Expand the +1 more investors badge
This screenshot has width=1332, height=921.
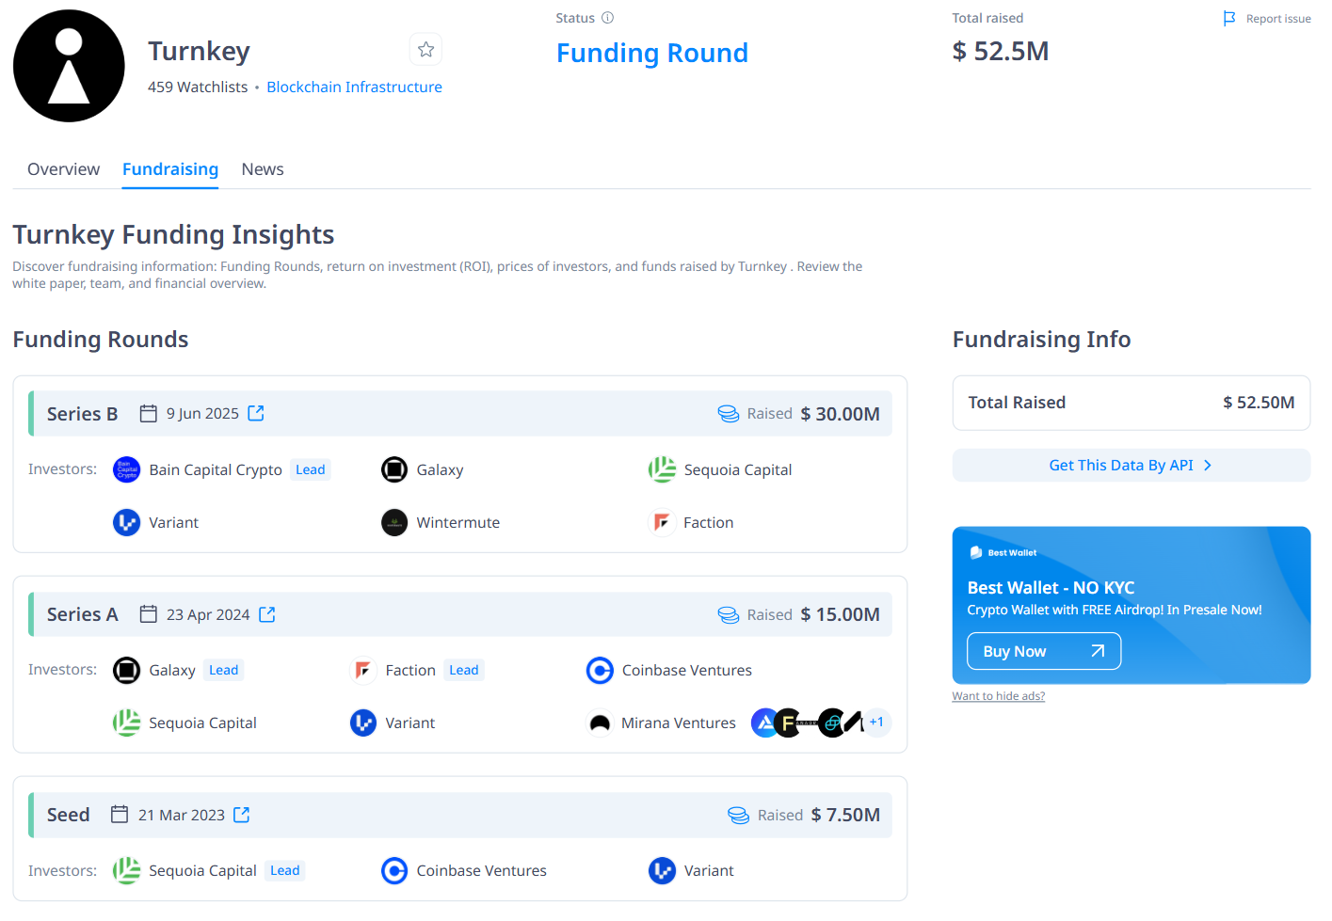click(x=876, y=723)
